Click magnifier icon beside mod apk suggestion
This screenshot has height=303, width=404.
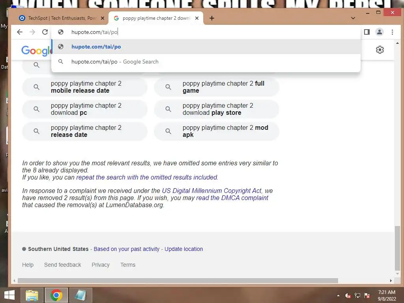click(x=168, y=131)
